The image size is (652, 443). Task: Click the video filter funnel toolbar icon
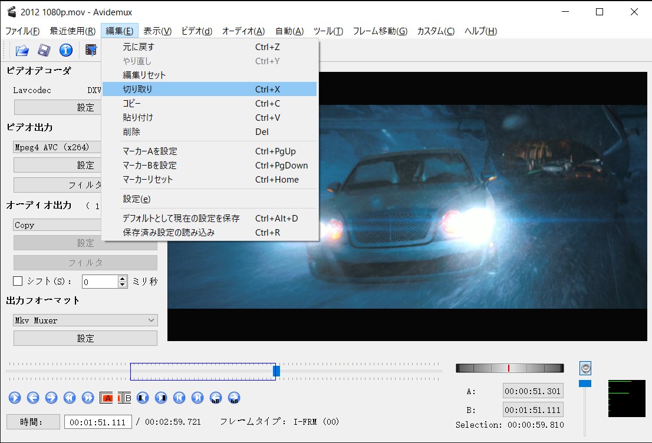(x=91, y=50)
